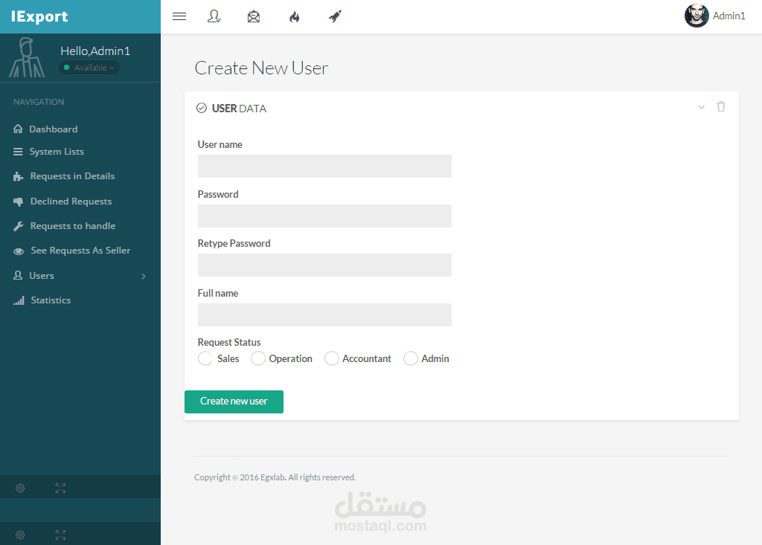
Task: Open See Requests As Seller
Action: [x=80, y=250]
